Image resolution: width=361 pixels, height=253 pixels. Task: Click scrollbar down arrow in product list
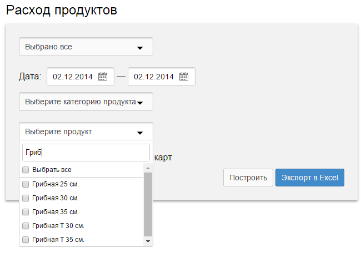tap(148, 241)
